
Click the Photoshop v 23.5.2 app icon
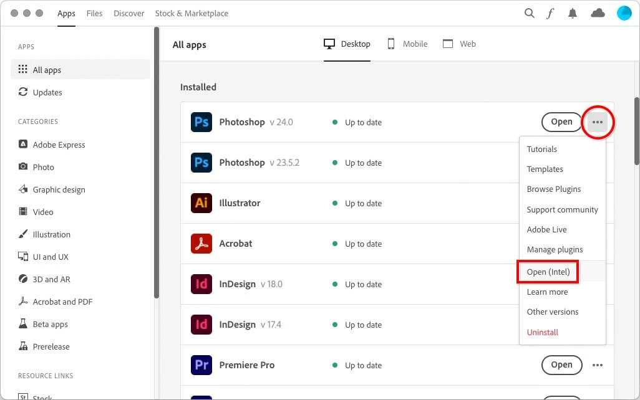tap(201, 162)
